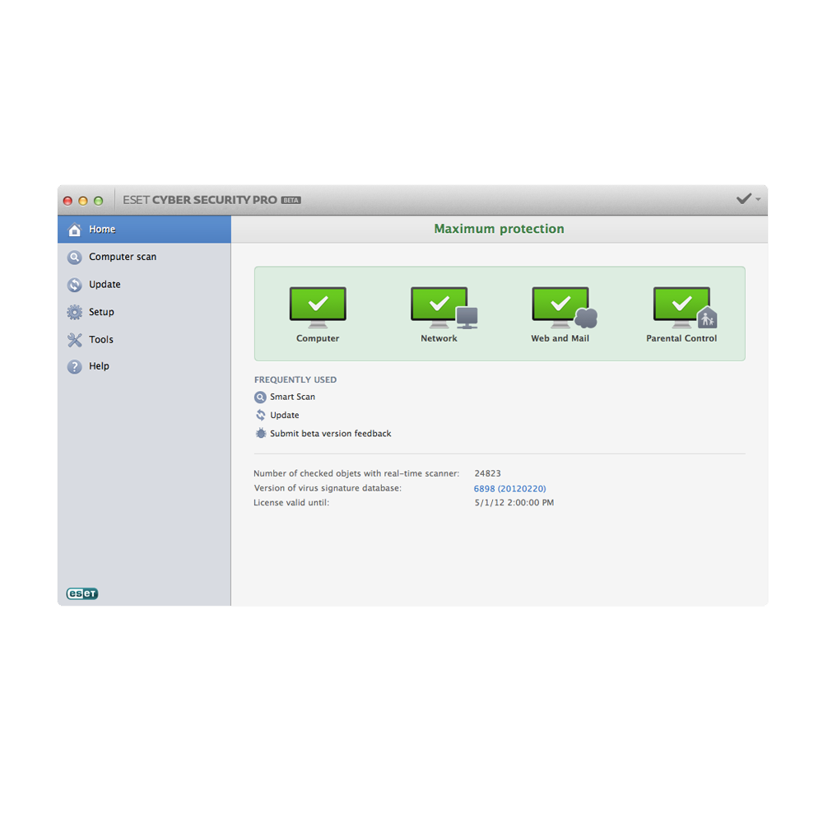Select the Home menu item
Screen dimensions: 823x823
click(144, 230)
